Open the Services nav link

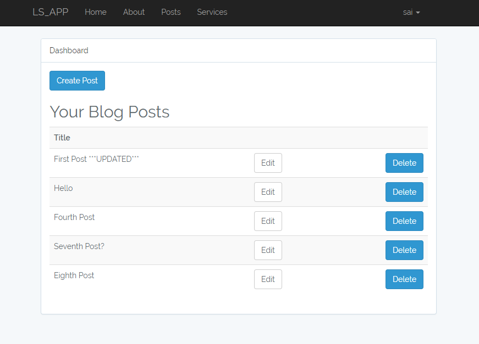tap(212, 12)
